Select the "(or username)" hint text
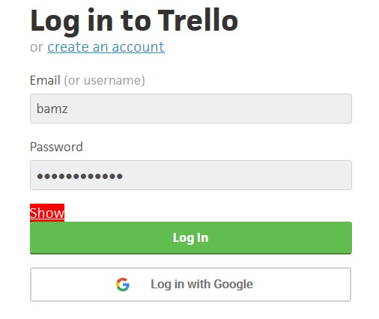Image resolution: width=379 pixels, height=319 pixels. [104, 80]
